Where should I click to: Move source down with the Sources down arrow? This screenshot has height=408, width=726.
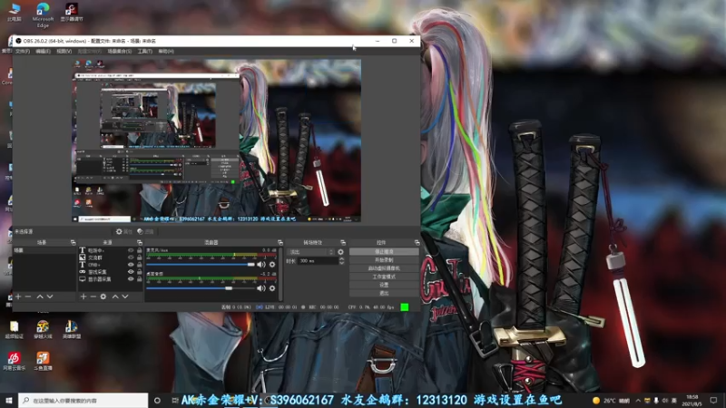point(125,296)
